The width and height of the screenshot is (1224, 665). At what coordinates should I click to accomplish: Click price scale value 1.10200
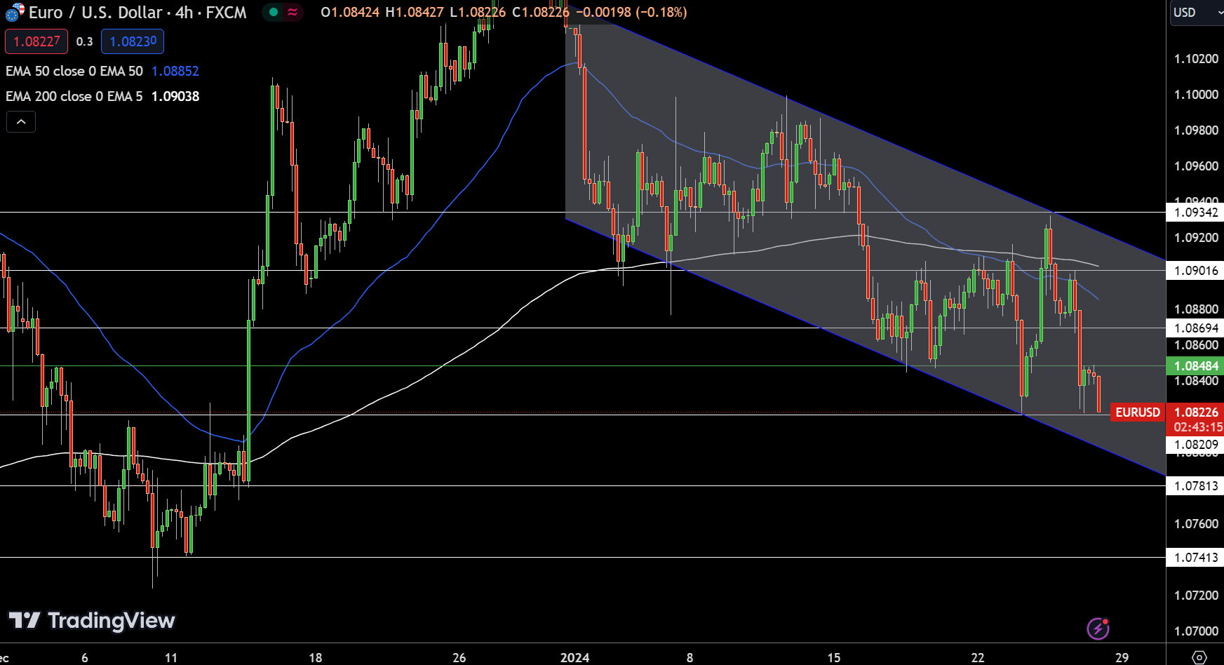(x=1196, y=58)
